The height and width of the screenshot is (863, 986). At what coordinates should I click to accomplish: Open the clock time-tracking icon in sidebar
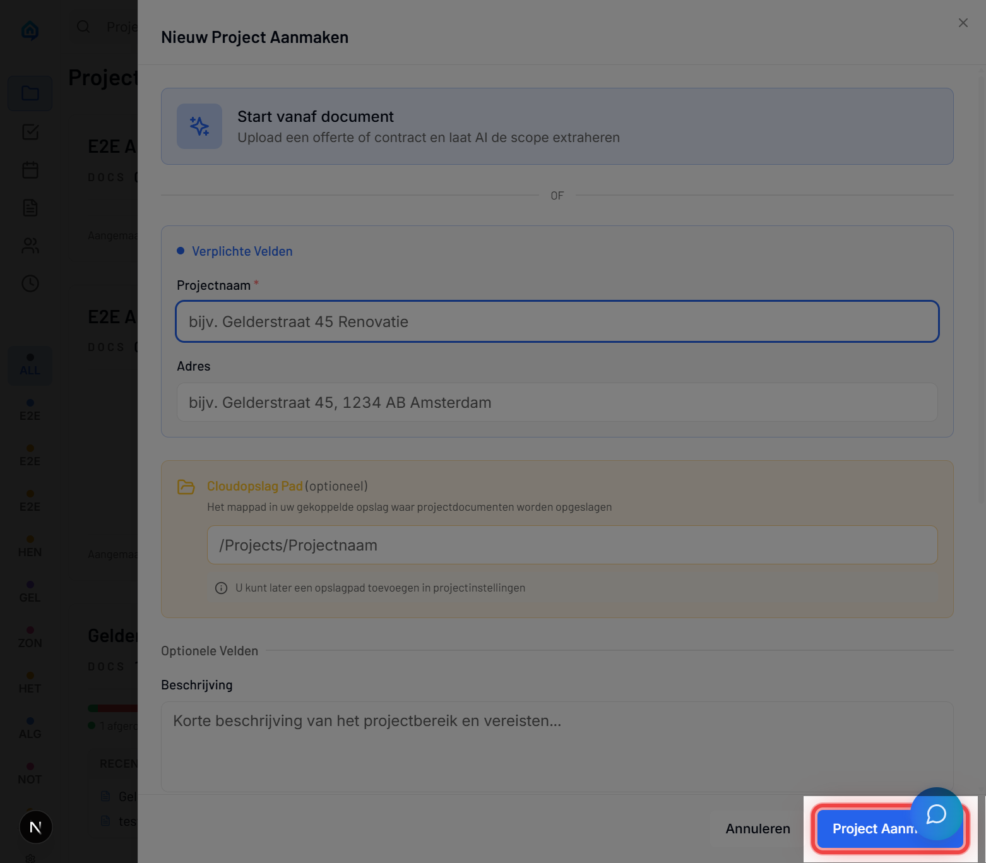coord(30,283)
